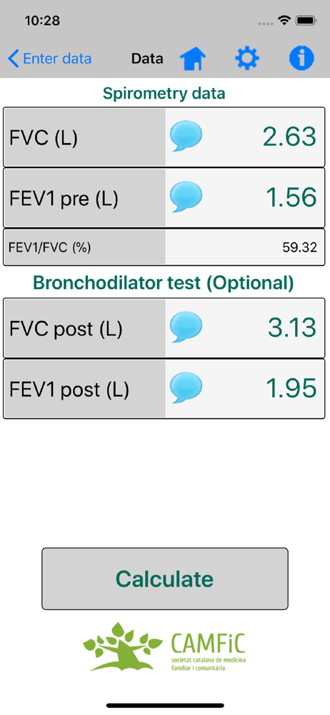Click the Calculate button
The height and width of the screenshot is (715, 330).
pos(165,578)
